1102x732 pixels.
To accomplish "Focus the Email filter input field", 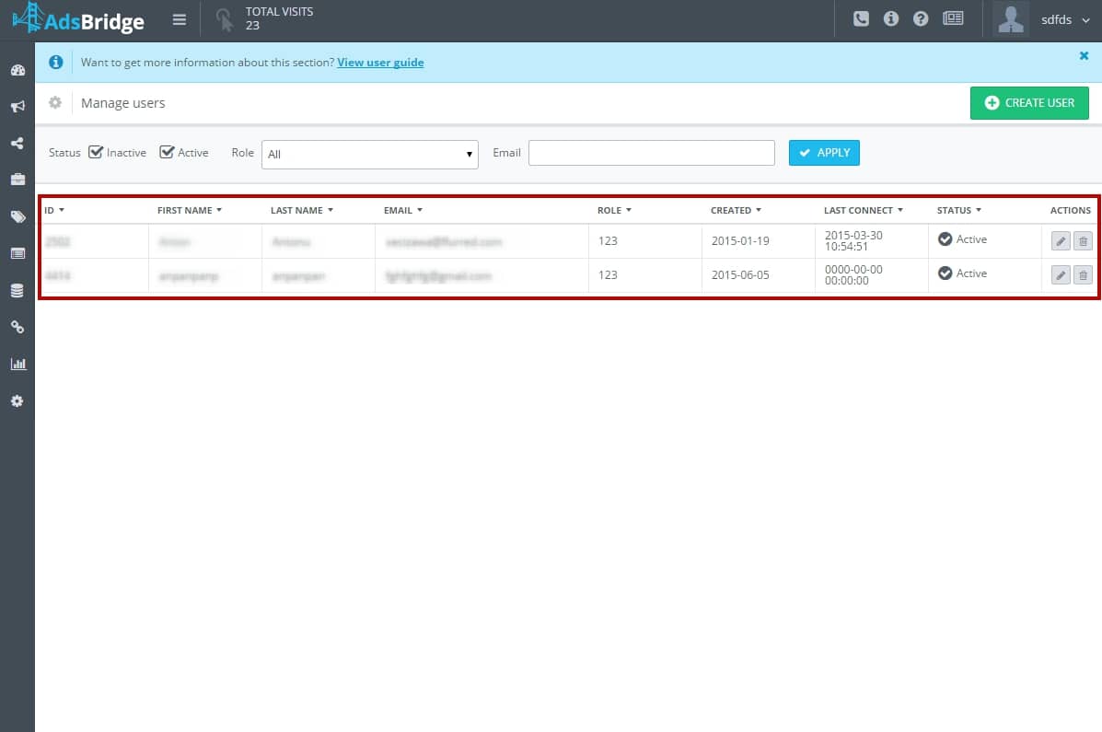I will (652, 153).
